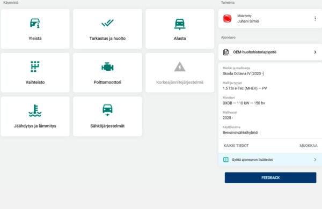
Task: Expand the Syötä ajoneuvon lisätiedot chevron
Action: 315,160
